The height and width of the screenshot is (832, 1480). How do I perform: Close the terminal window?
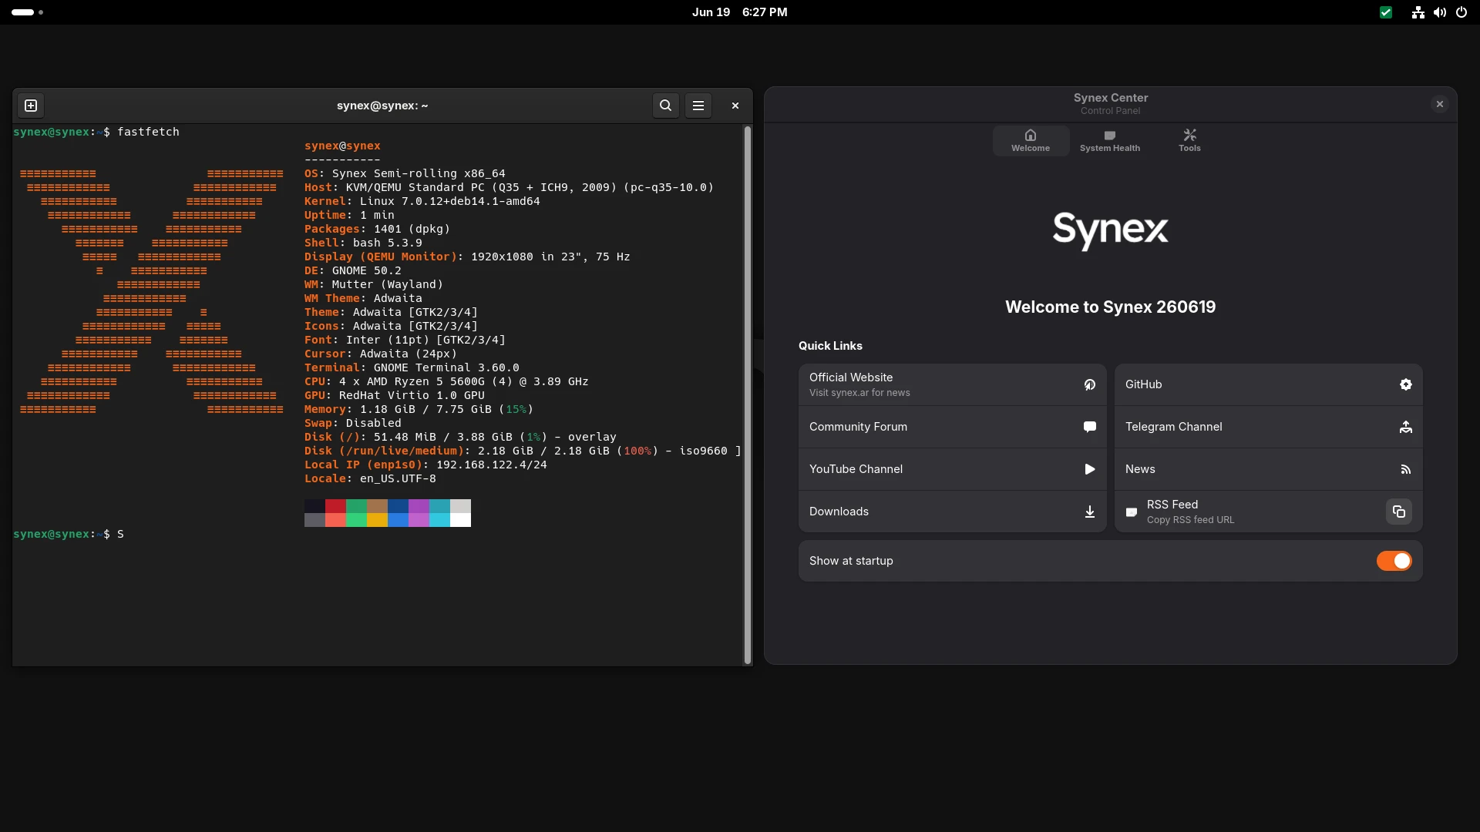coord(735,106)
